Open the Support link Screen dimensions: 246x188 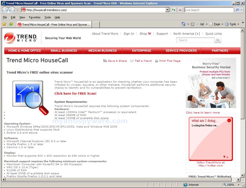click(x=162, y=34)
